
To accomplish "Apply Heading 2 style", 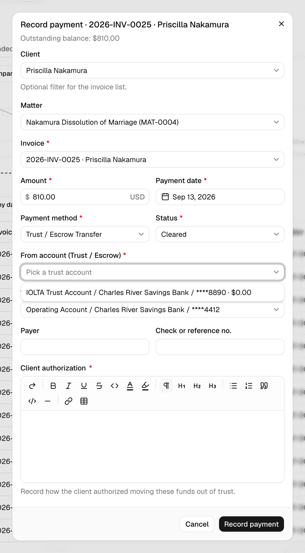I will (197, 386).
